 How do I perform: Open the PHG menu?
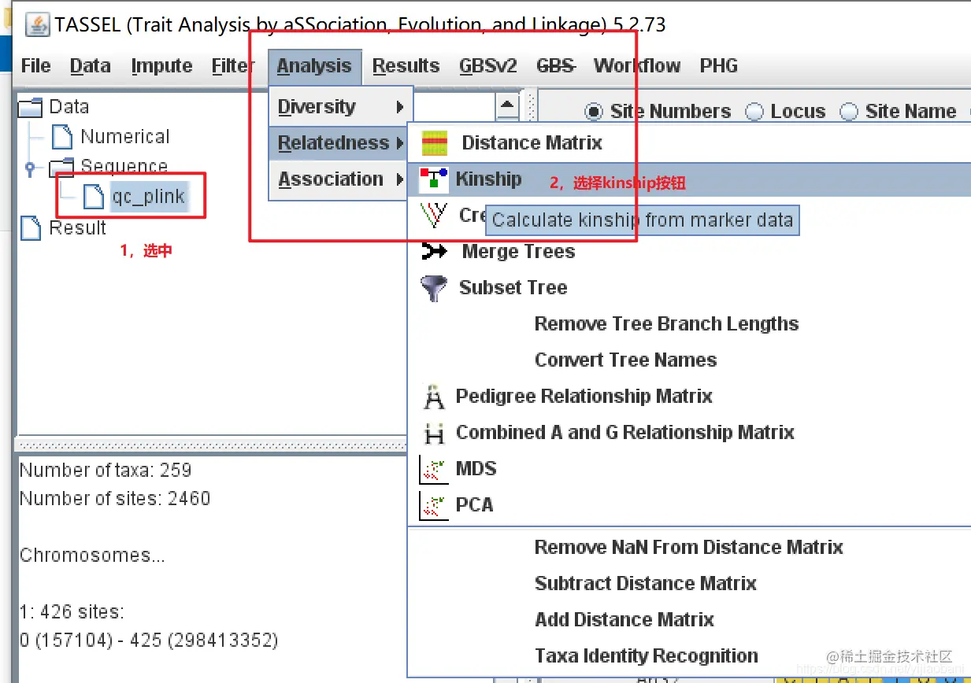coord(719,66)
